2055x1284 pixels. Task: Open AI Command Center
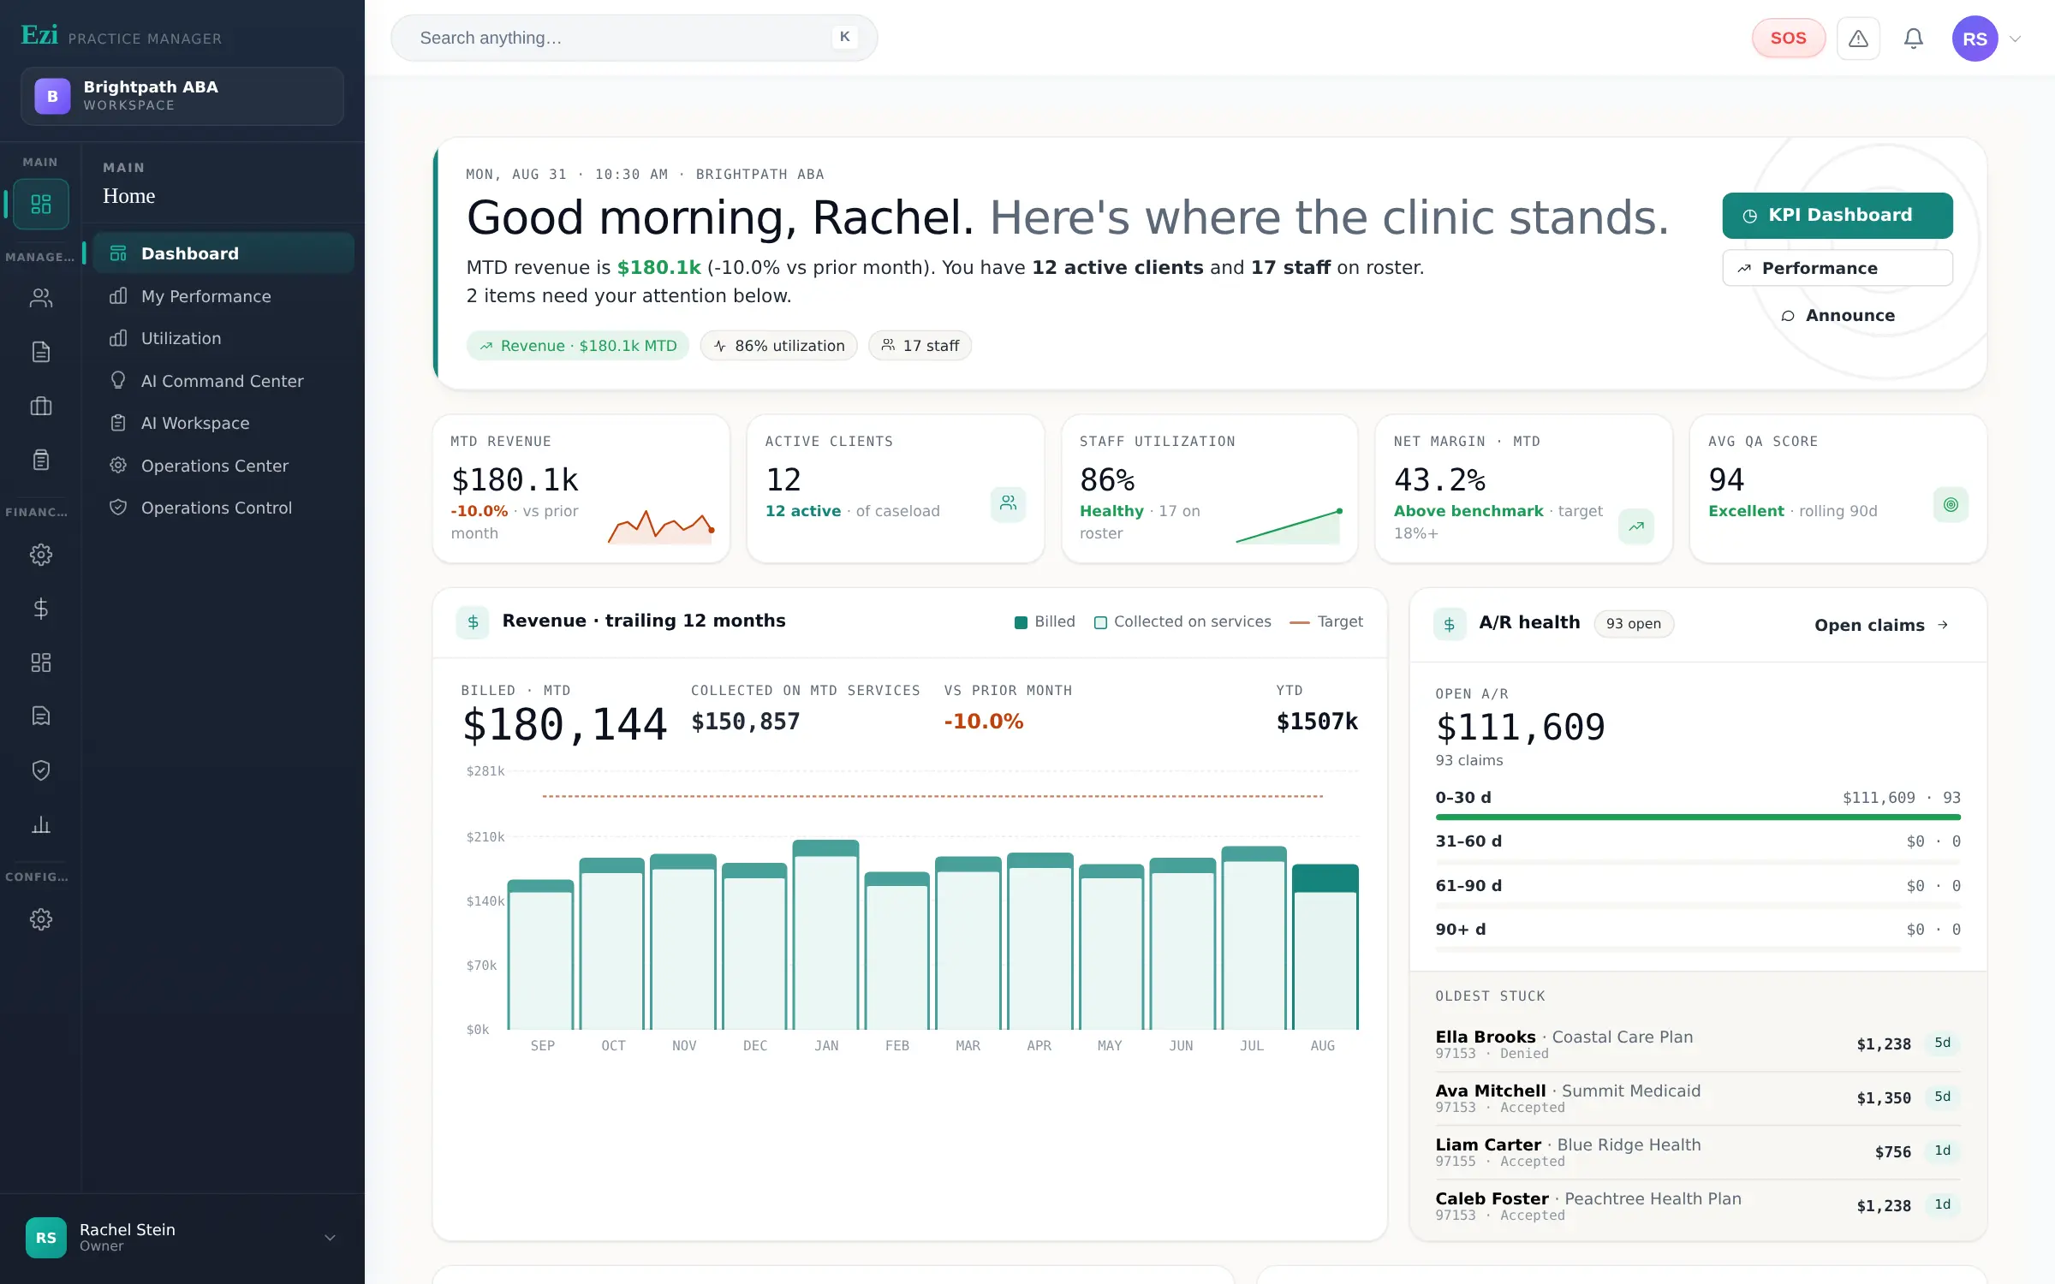[x=223, y=381]
